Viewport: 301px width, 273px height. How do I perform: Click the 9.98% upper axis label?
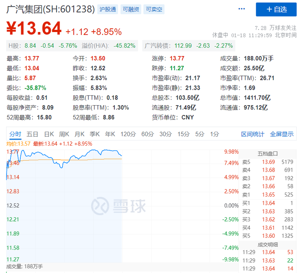[231, 152]
